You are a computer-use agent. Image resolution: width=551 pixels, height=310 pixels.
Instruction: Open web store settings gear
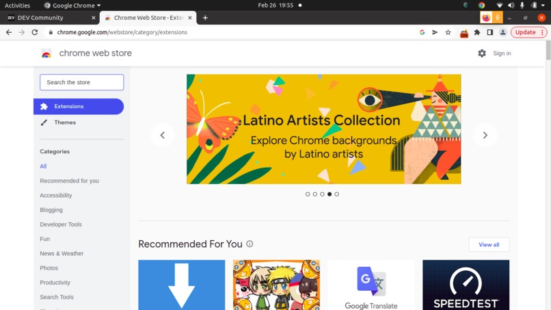point(482,53)
